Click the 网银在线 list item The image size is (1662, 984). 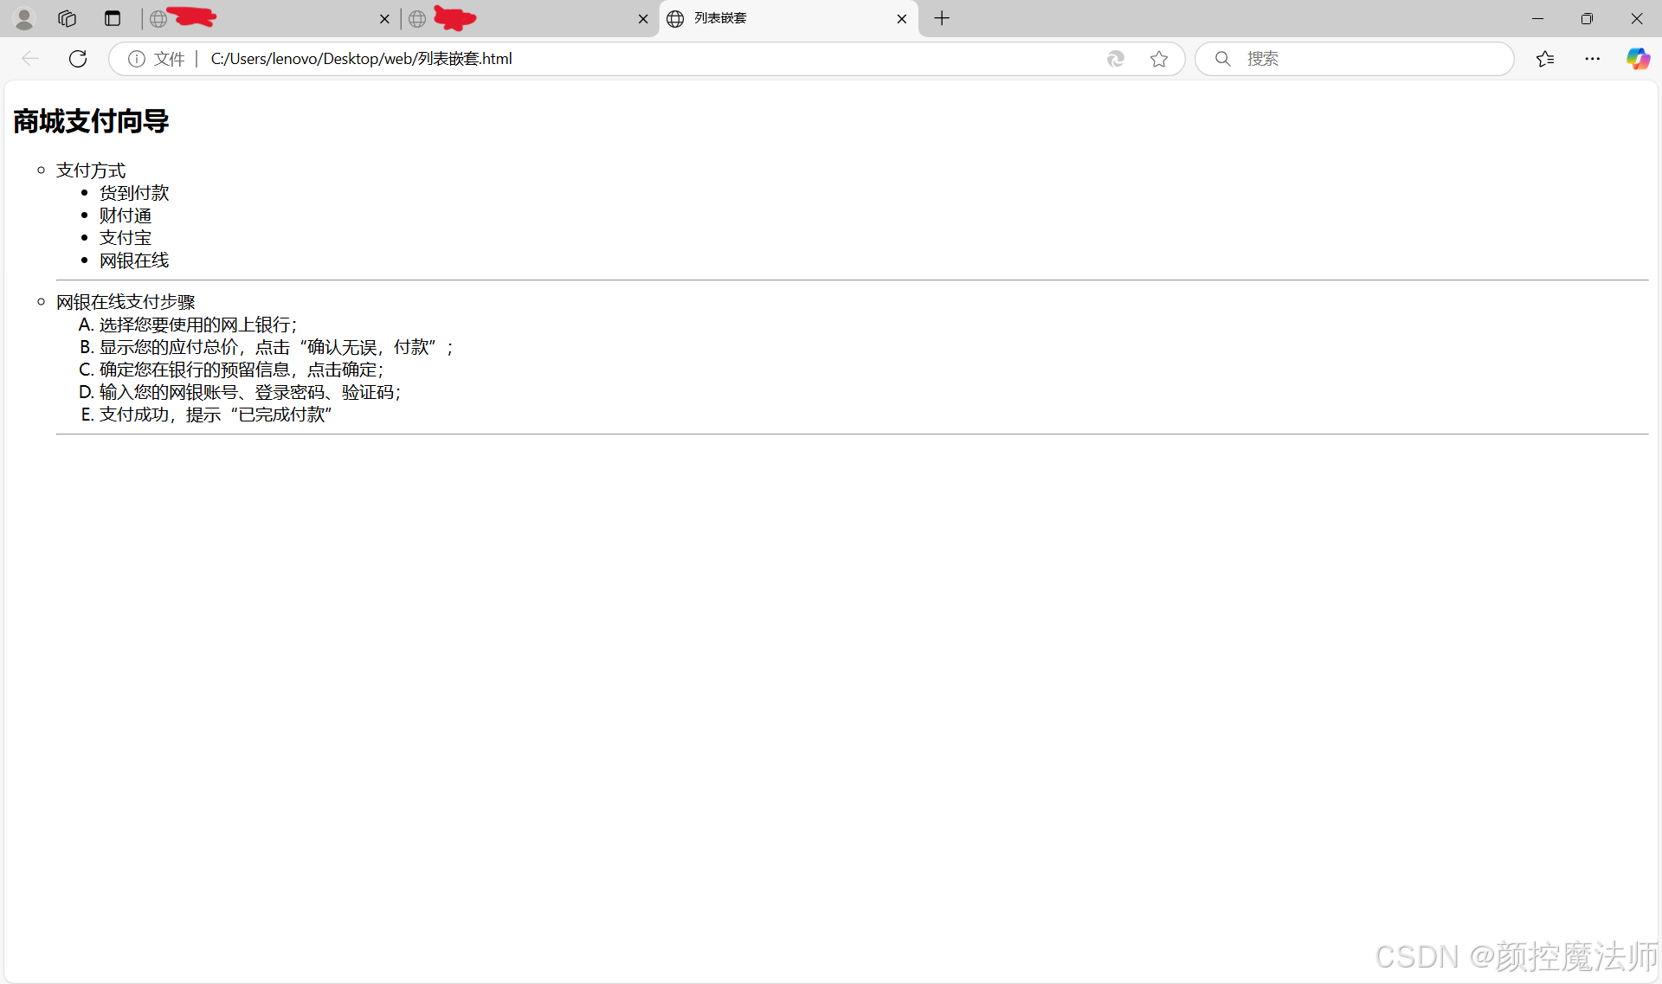click(x=134, y=260)
